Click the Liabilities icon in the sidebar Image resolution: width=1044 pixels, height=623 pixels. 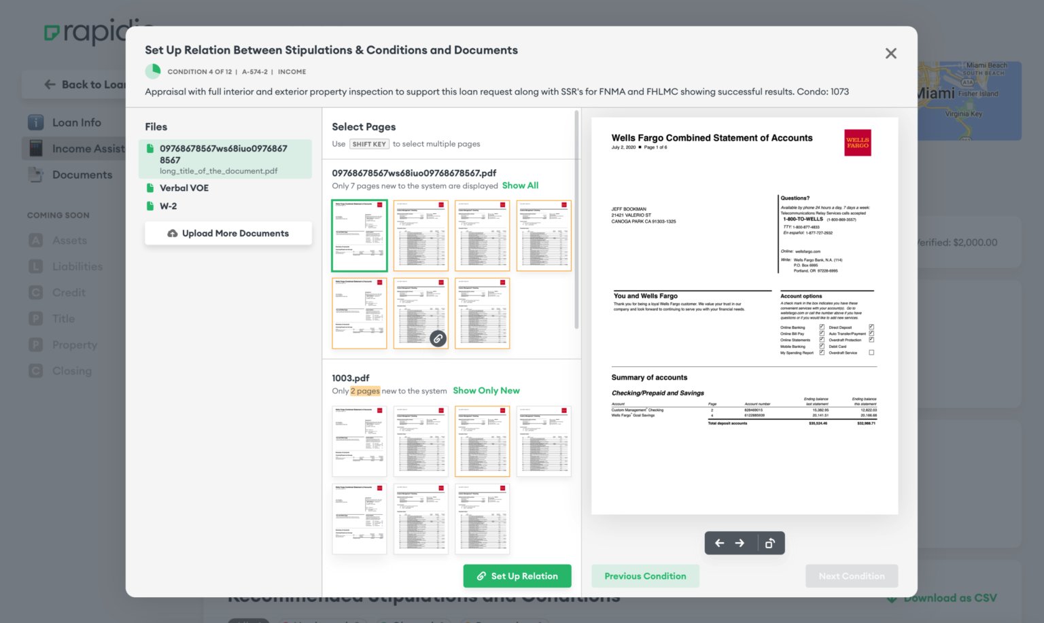[x=36, y=266]
